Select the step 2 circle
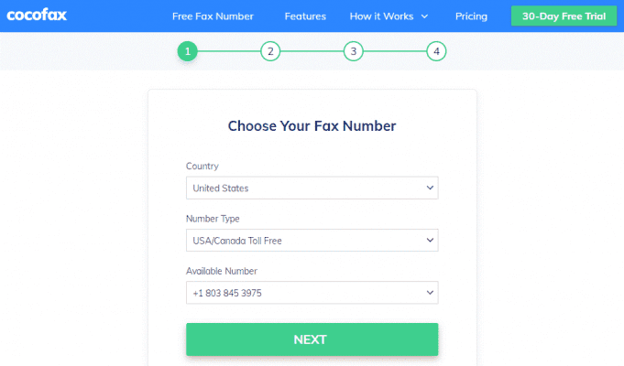The image size is (624, 366). click(x=269, y=51)
